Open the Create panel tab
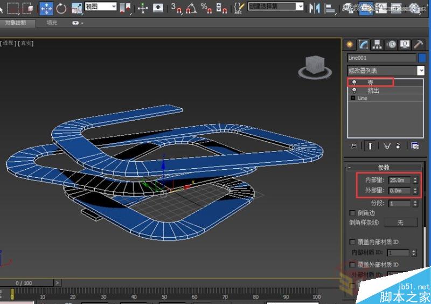Image resolution: width=431 pixels, height=304 pixels. tap(351, 44)
